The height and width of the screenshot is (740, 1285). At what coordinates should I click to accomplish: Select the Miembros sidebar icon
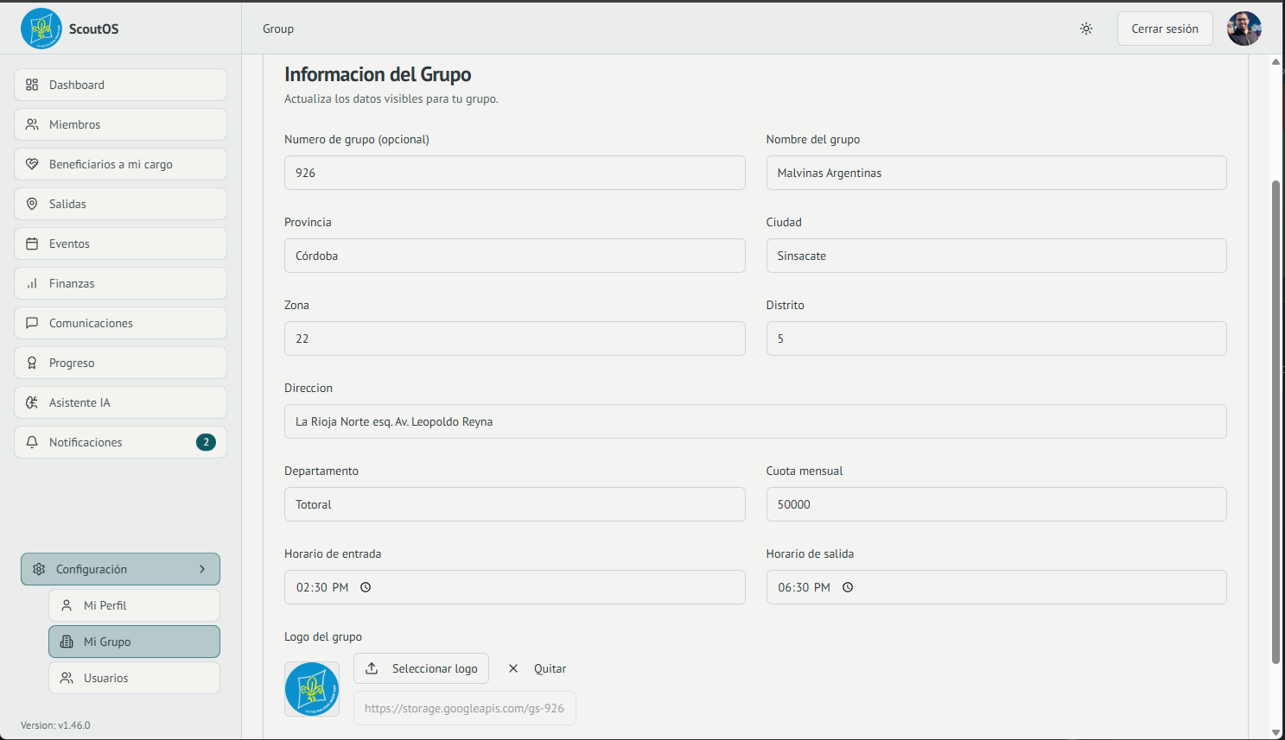point(31,123)
